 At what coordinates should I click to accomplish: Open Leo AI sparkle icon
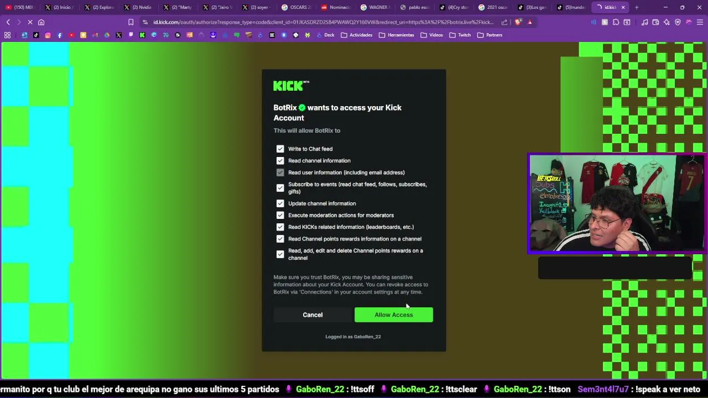pos(667,22)
